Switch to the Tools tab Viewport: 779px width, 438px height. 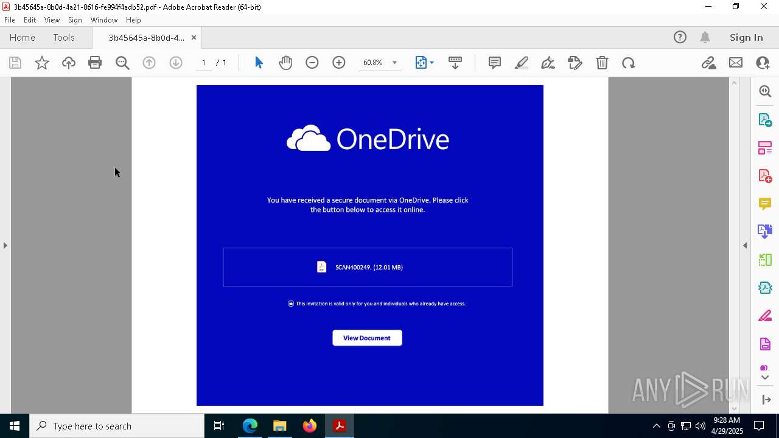64,37
